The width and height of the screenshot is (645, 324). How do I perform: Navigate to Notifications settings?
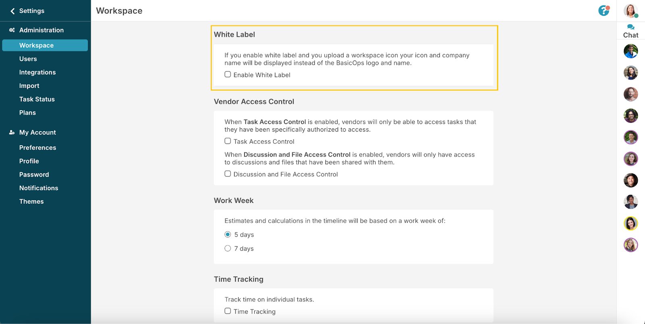click(x=39, y=188)
